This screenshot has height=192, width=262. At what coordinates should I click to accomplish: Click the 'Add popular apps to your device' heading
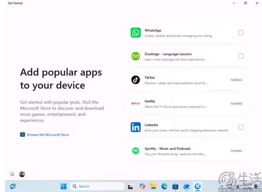point(61,79)
